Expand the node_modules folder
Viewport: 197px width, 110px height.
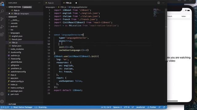[x=9, y=49]
